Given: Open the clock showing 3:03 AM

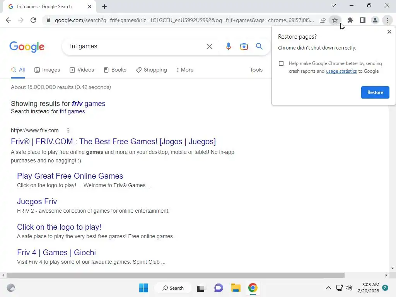Looking at the screenshot, I should coord(368,288).
